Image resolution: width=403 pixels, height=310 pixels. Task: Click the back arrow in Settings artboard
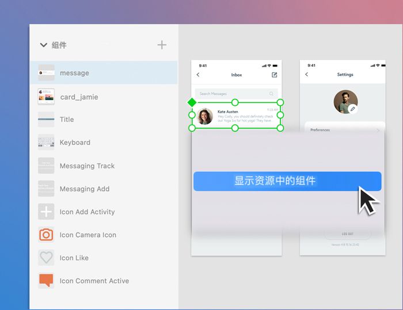point(307,74)
